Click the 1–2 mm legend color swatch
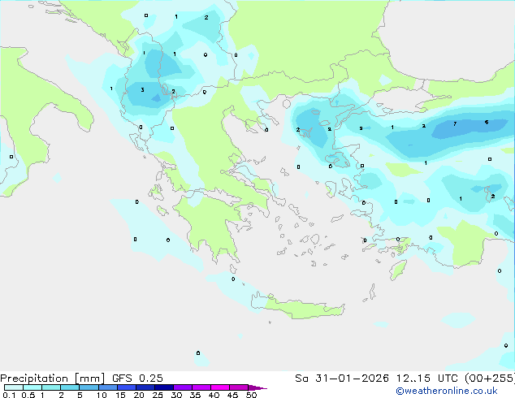The width and height of the screenshot is (515, 398). coord(51,387)
